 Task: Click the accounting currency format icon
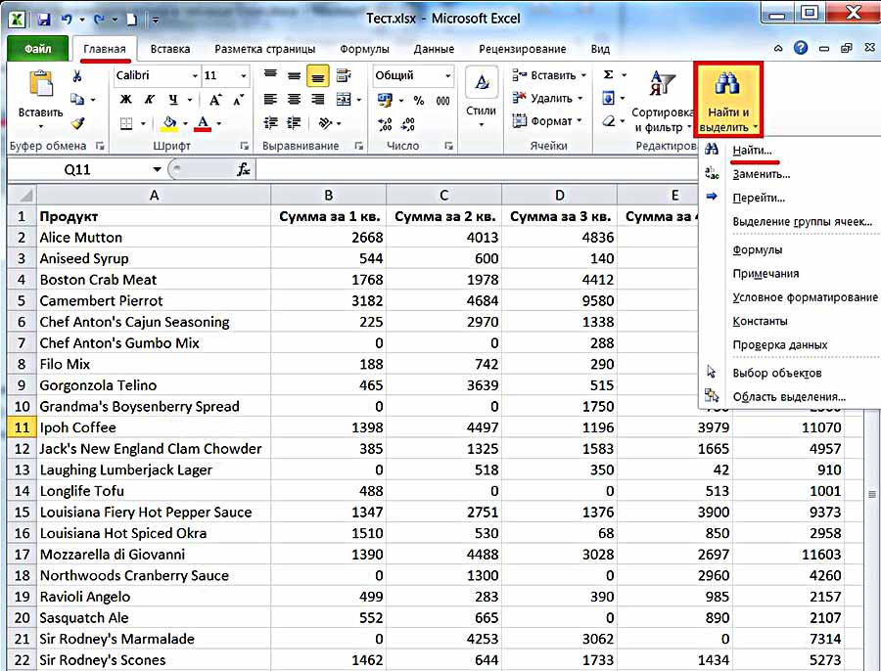click(x=385, y=100)
